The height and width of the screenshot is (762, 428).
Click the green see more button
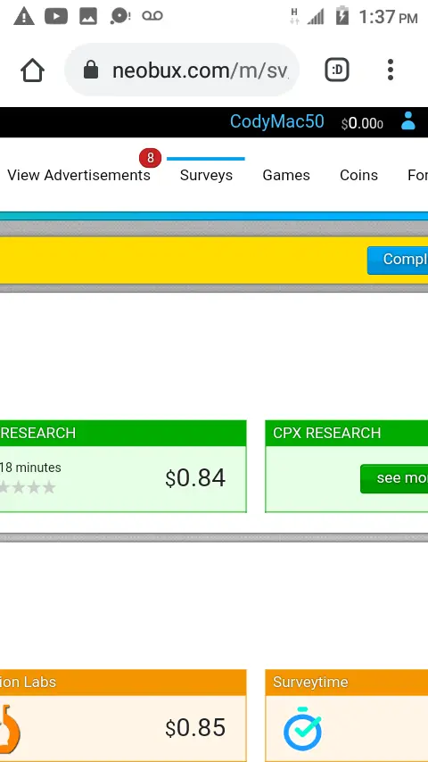click(x=394, y=478)
